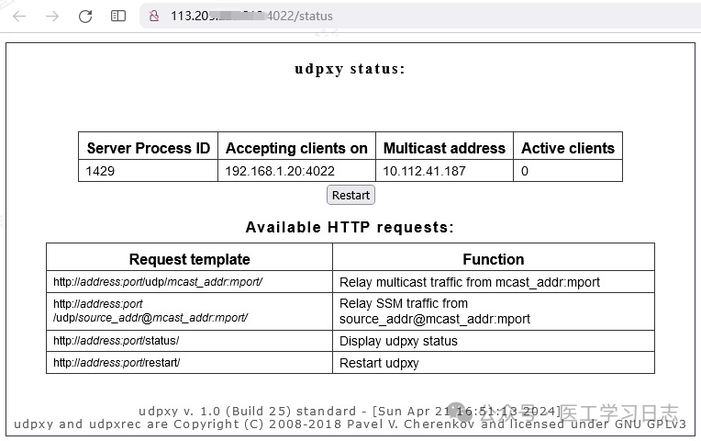Toggle the browser sidebar panel icon

tap(118, 17)
